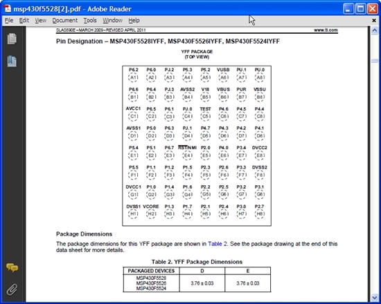The image size is (381, 304).
Task: Click pin E8 labeled DVCC2
Action: click(x=260, y=155)
